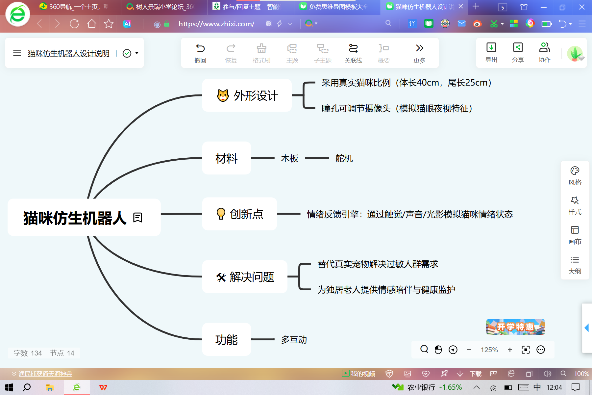Click the browser address bar URL
Viewport: 592px width, 395px height.
point(216,24)
